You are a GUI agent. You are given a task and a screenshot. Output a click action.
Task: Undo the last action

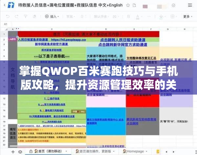tap(8, 16)
